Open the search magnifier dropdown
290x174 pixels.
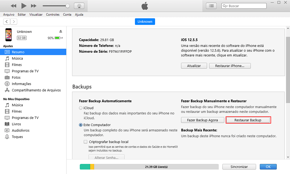(x=225, y=6)
